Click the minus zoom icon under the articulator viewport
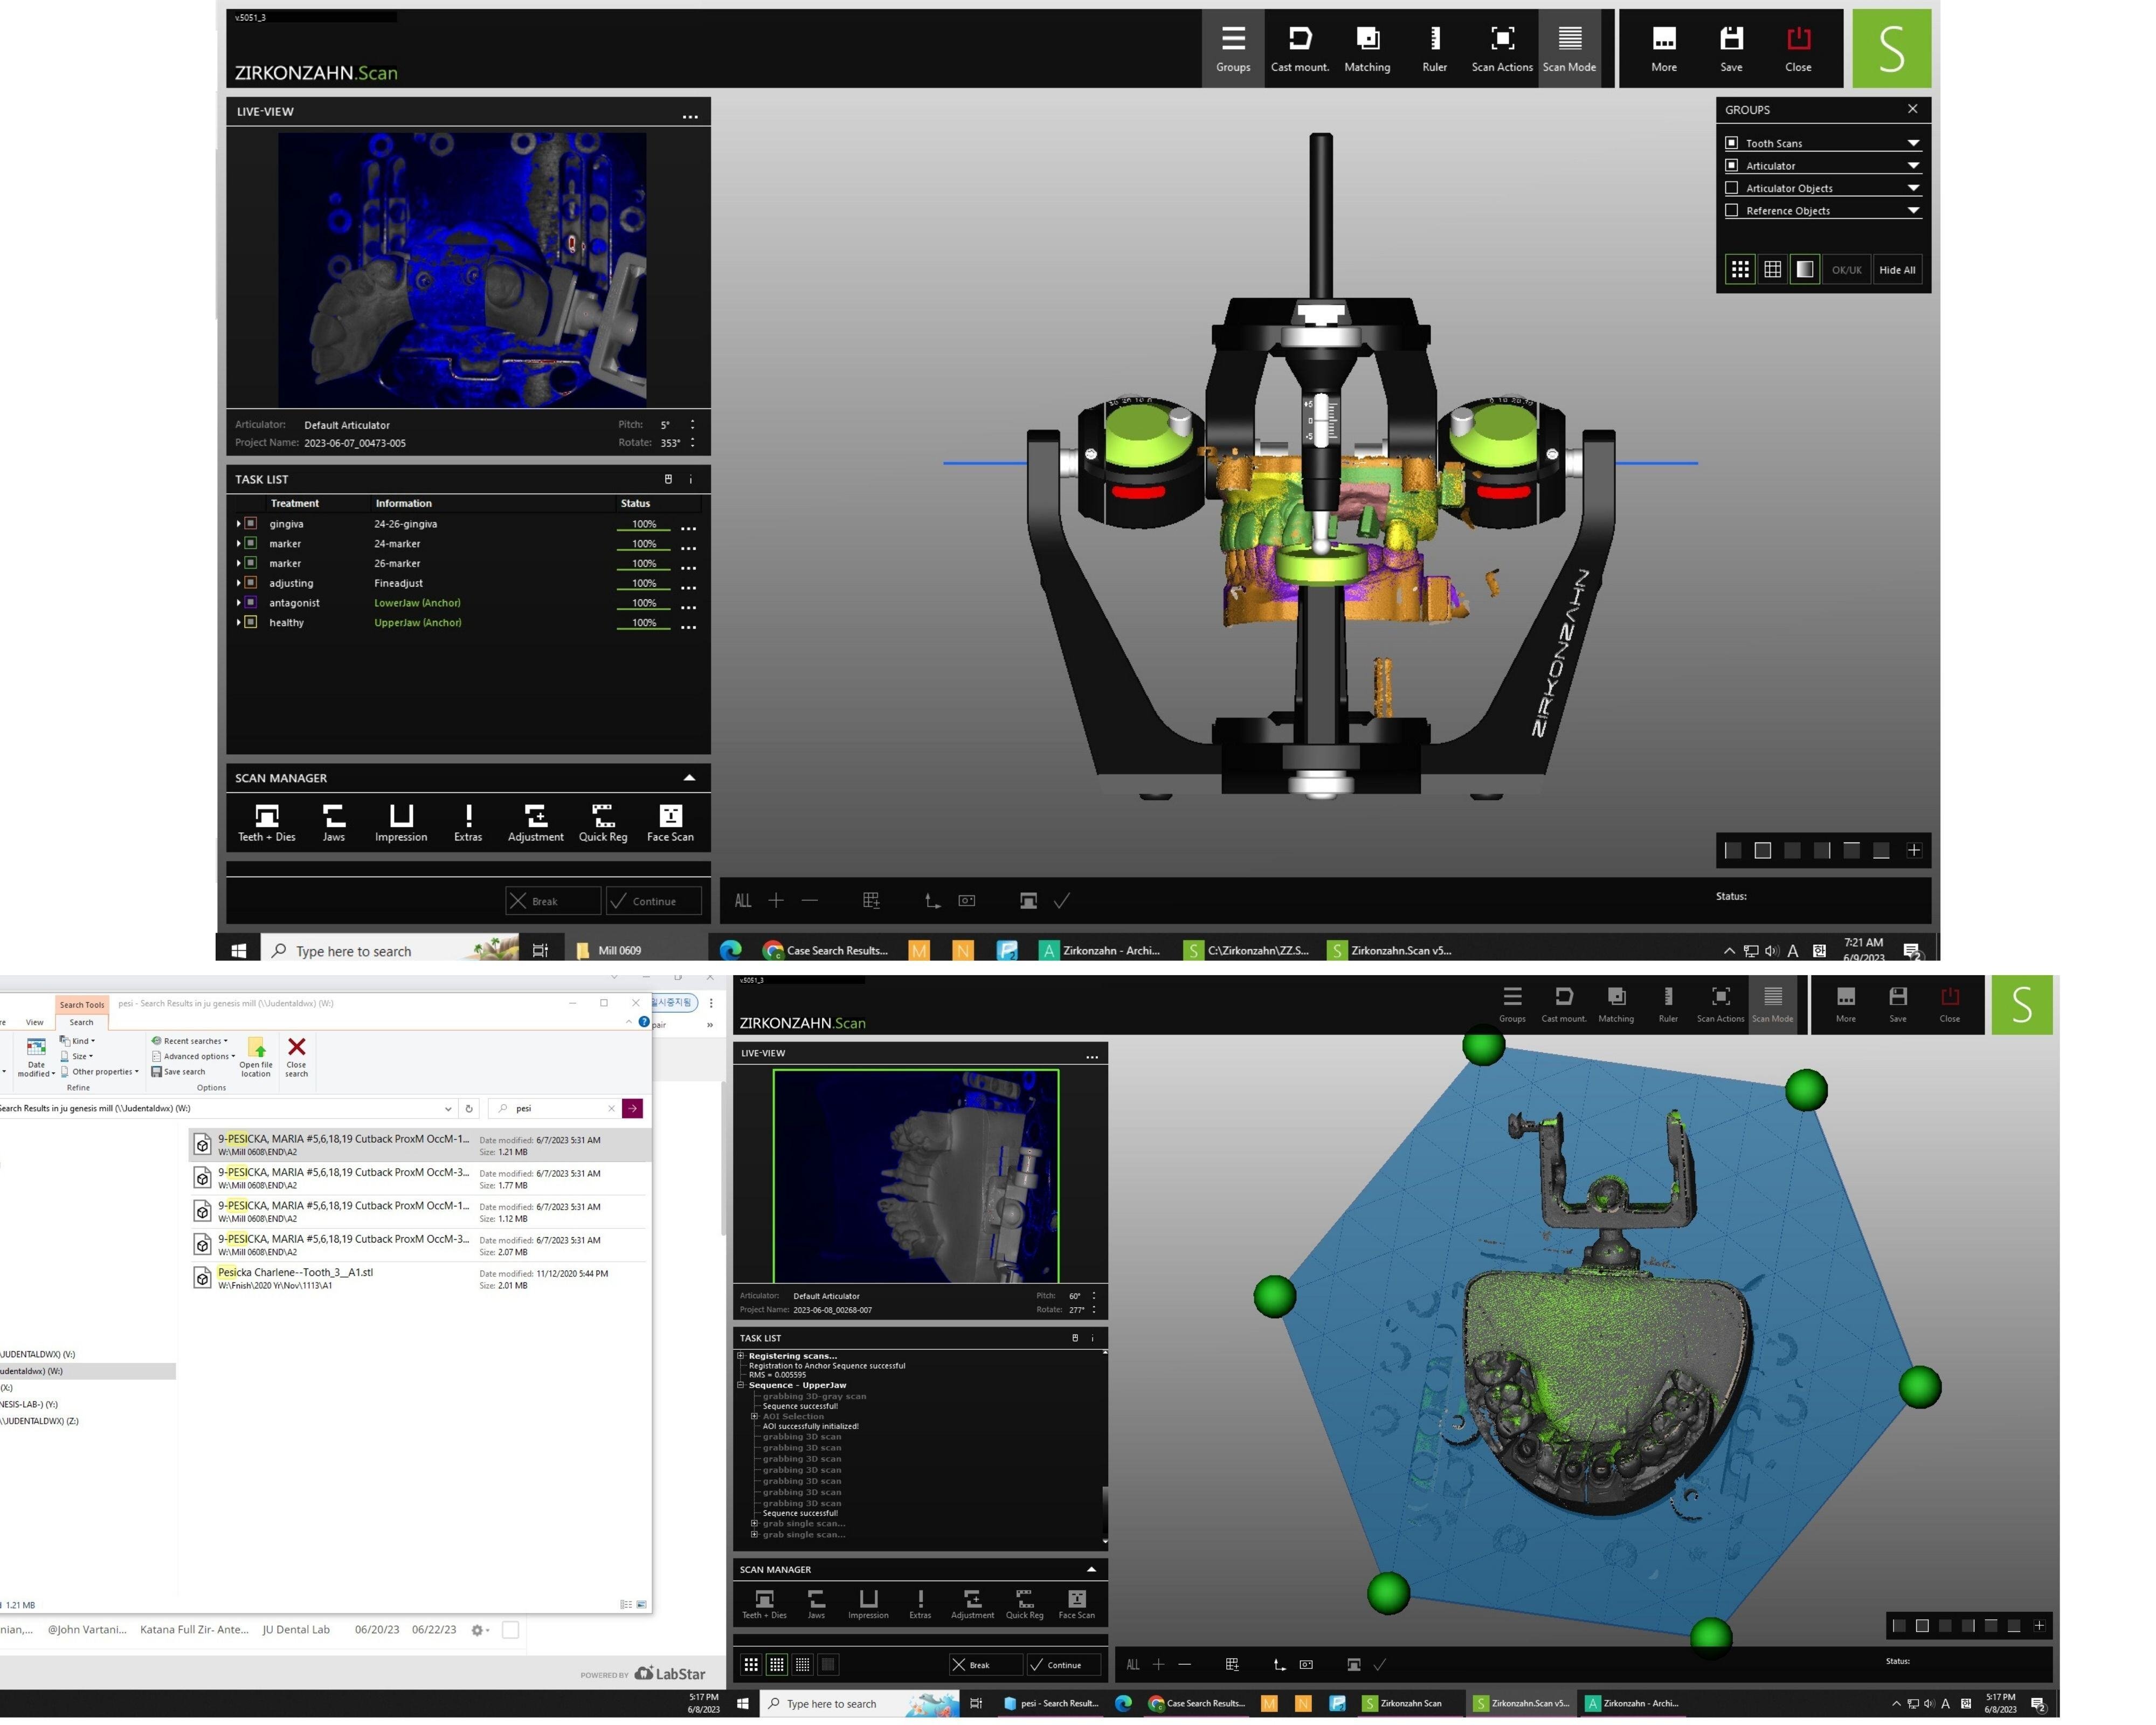Viewport: 2156px width, 1725px height. point(810,901)
